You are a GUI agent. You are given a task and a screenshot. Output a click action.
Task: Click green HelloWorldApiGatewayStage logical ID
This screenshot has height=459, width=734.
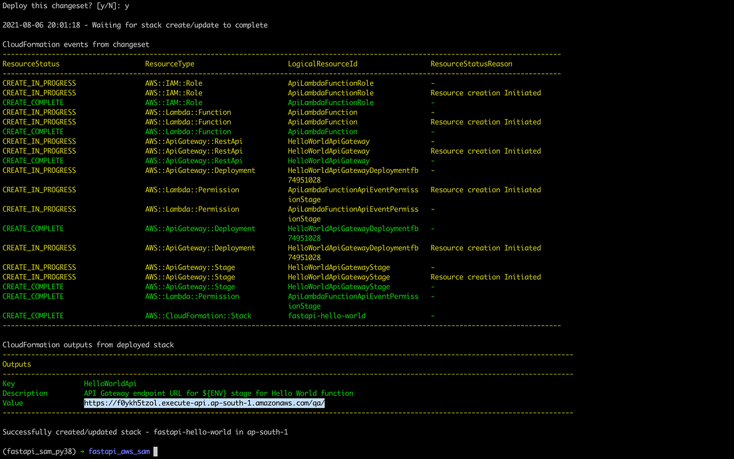(x=339, y=287)
